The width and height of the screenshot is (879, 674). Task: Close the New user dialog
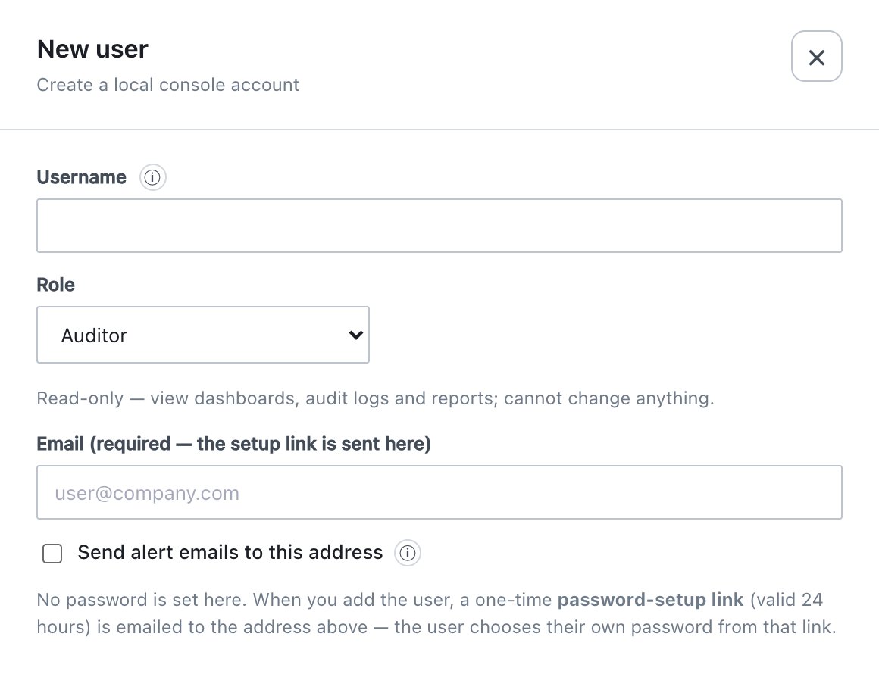tap(816, 56)
